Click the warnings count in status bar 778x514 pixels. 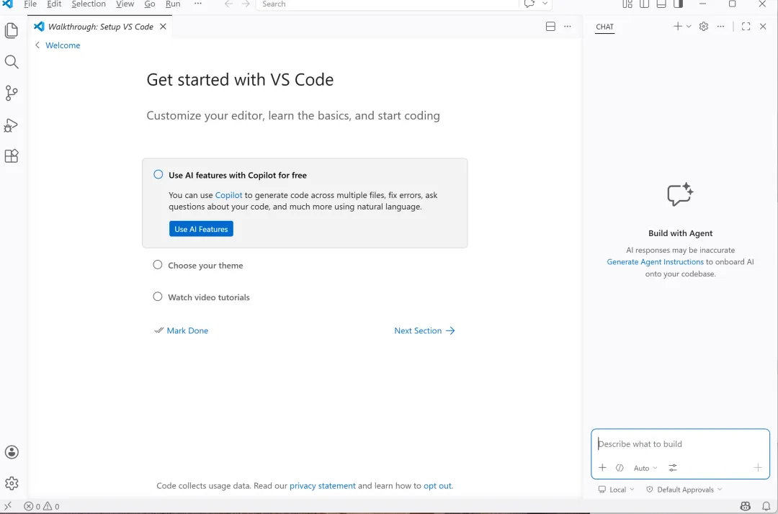point(52,506)
